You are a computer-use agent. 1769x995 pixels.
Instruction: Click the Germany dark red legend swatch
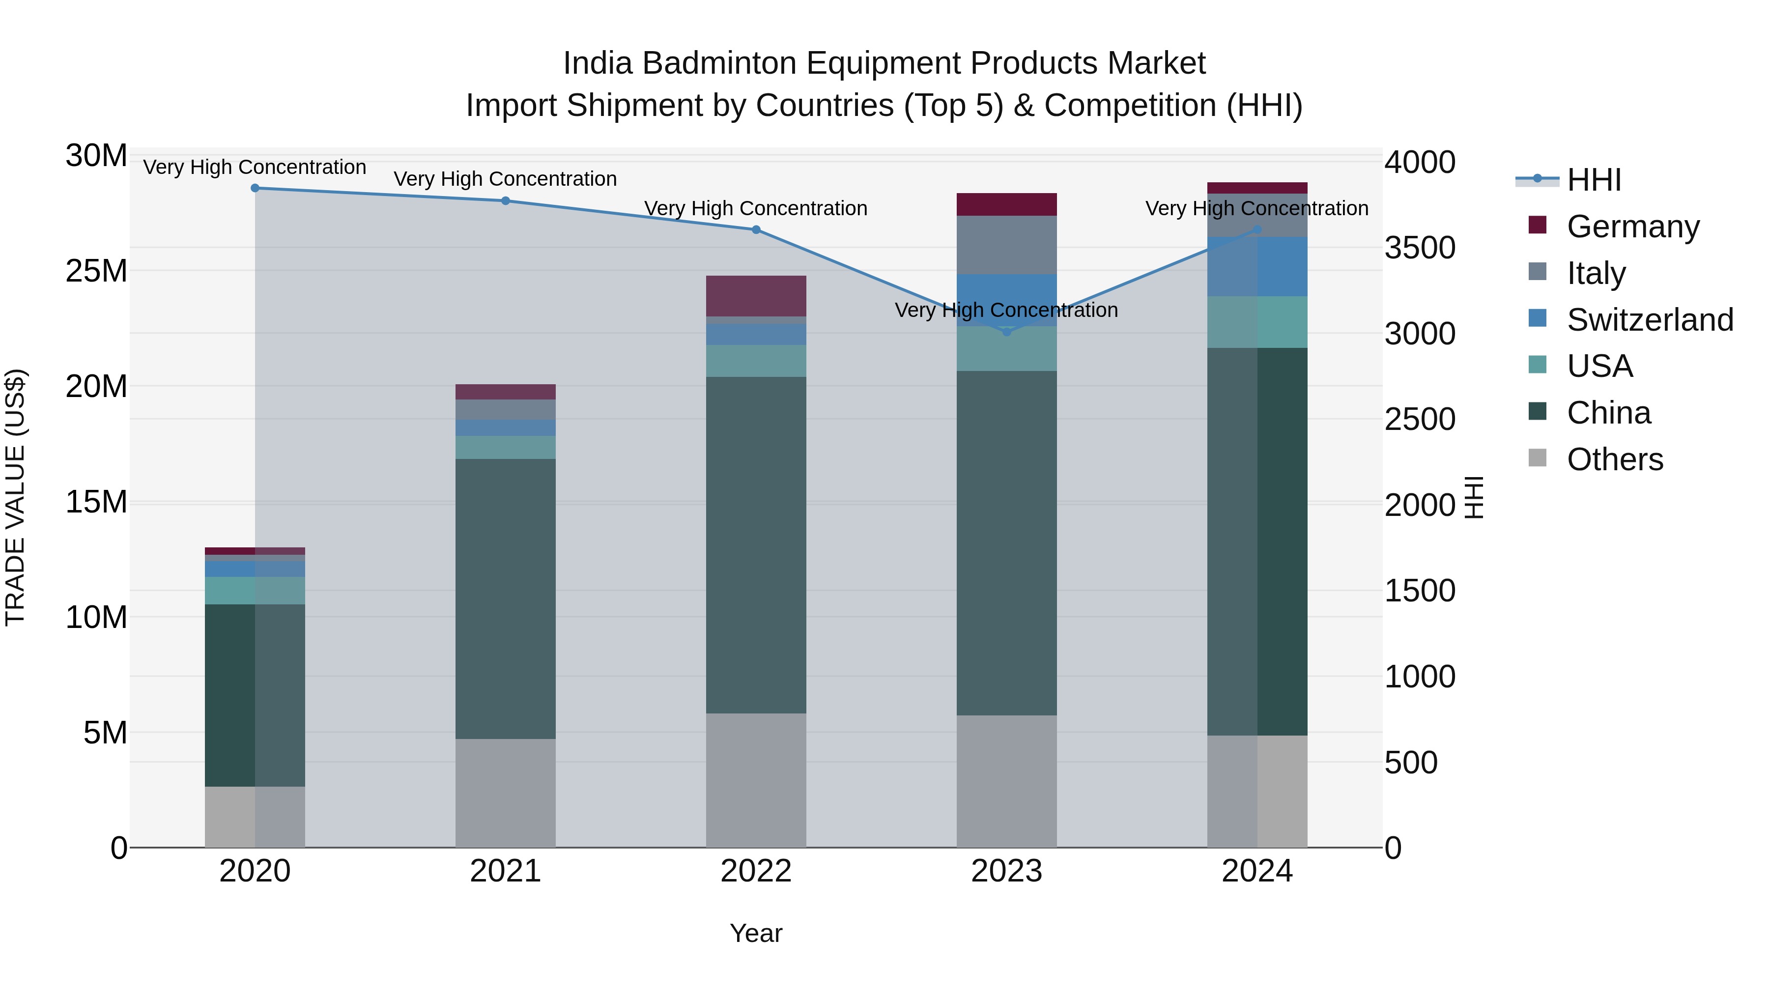(x=1538, y=225)
